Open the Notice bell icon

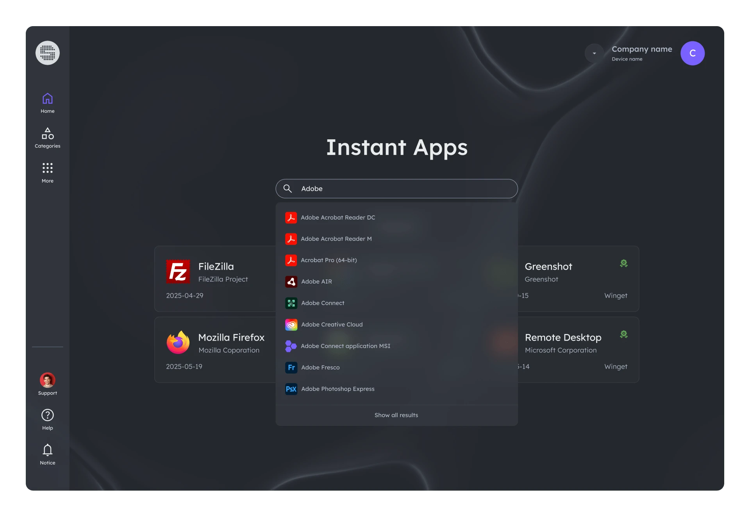click(48, 450)
